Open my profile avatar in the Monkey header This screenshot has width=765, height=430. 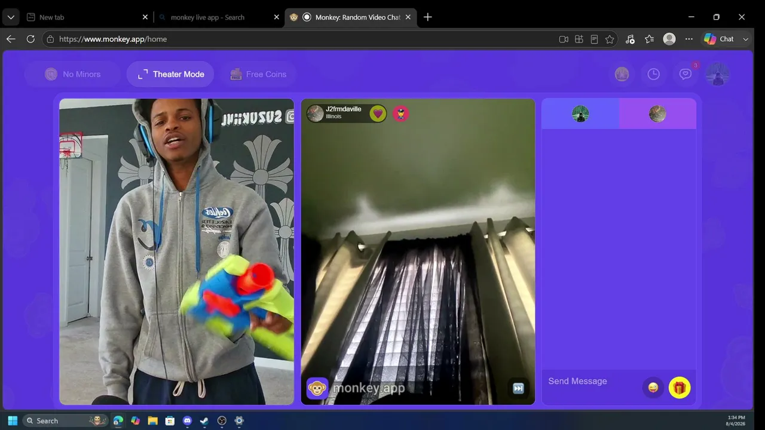click(717, 74)
